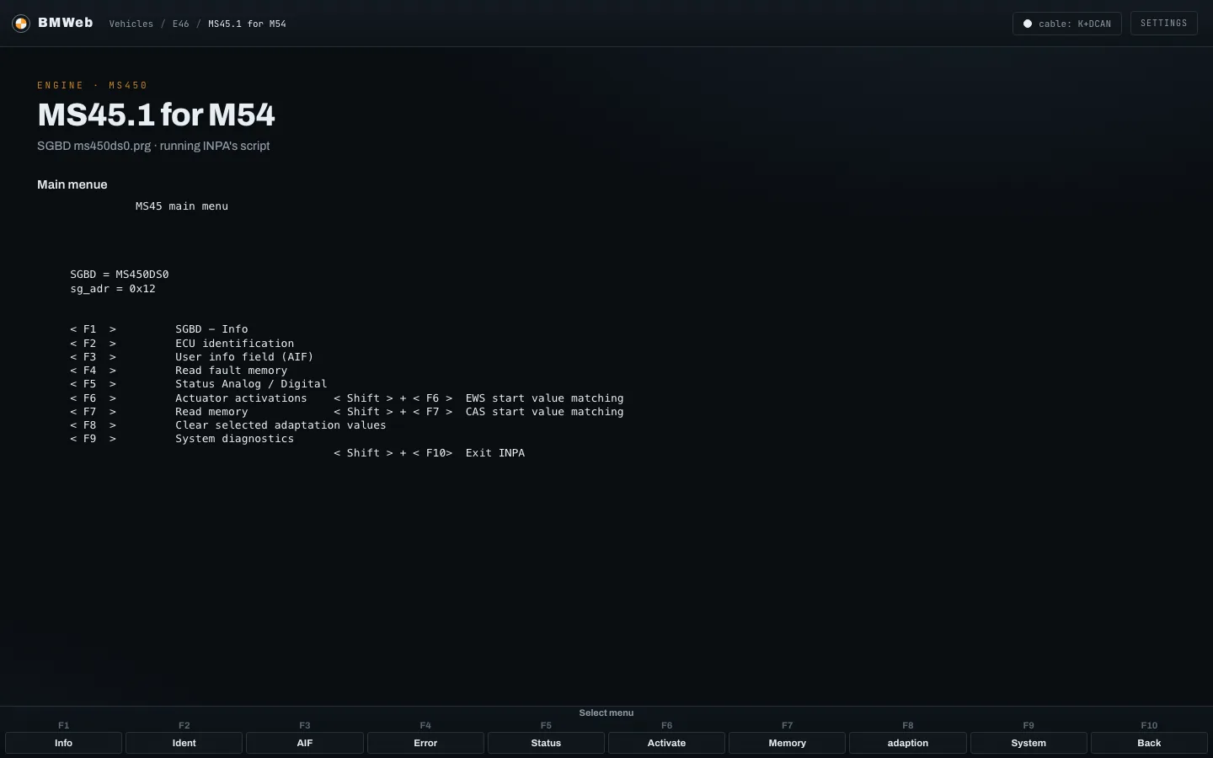
Task: Click the SGBD – Info menu line
Action: coord(211,329)
